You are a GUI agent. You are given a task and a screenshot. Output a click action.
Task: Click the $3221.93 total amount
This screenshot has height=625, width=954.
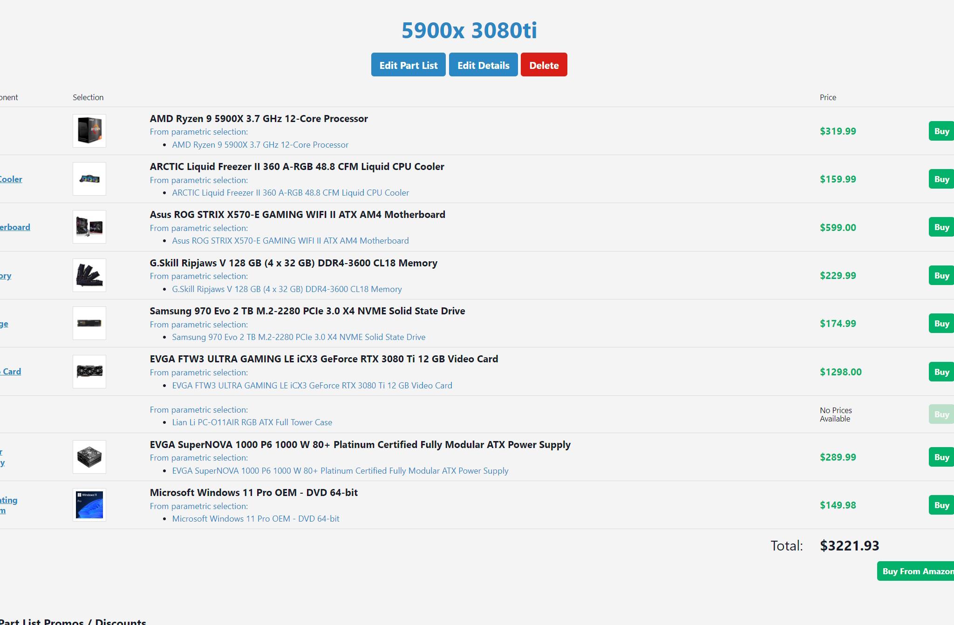tap(849, 546)
